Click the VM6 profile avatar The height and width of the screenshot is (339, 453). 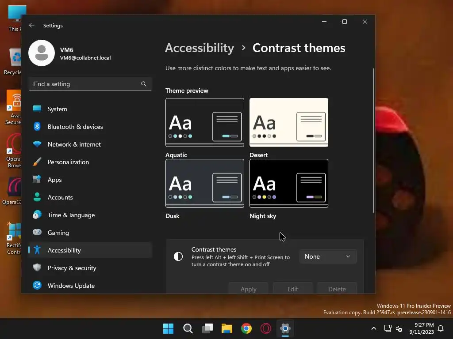[42, 53]
